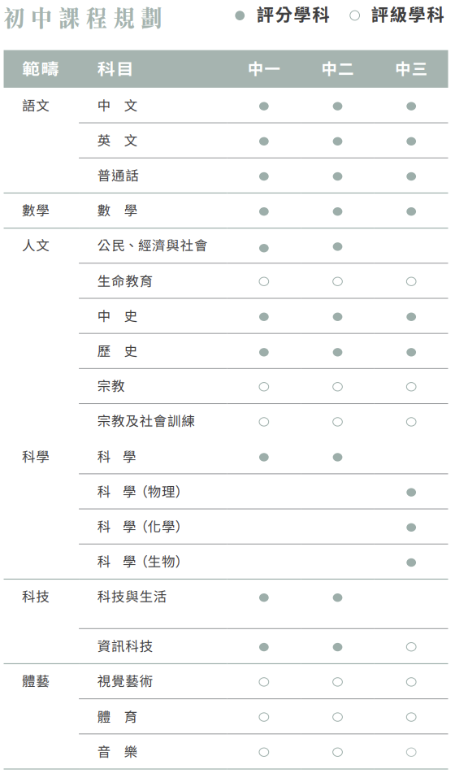Click the 中二 filled dot for 普通話

337,176
